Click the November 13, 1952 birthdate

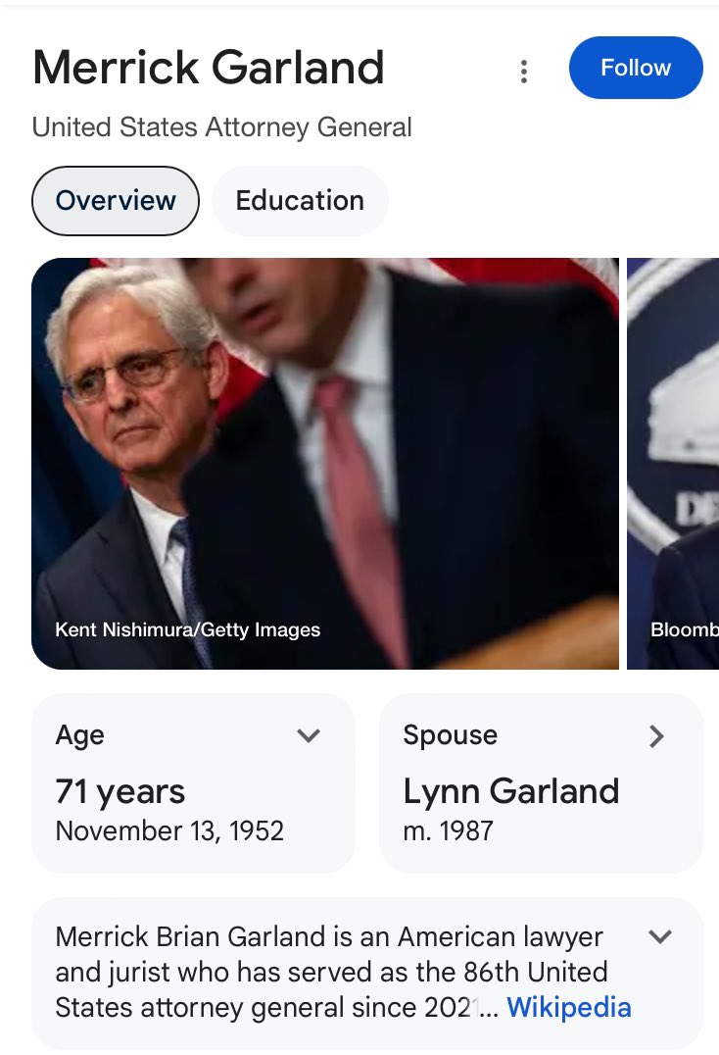coord(169,831)
